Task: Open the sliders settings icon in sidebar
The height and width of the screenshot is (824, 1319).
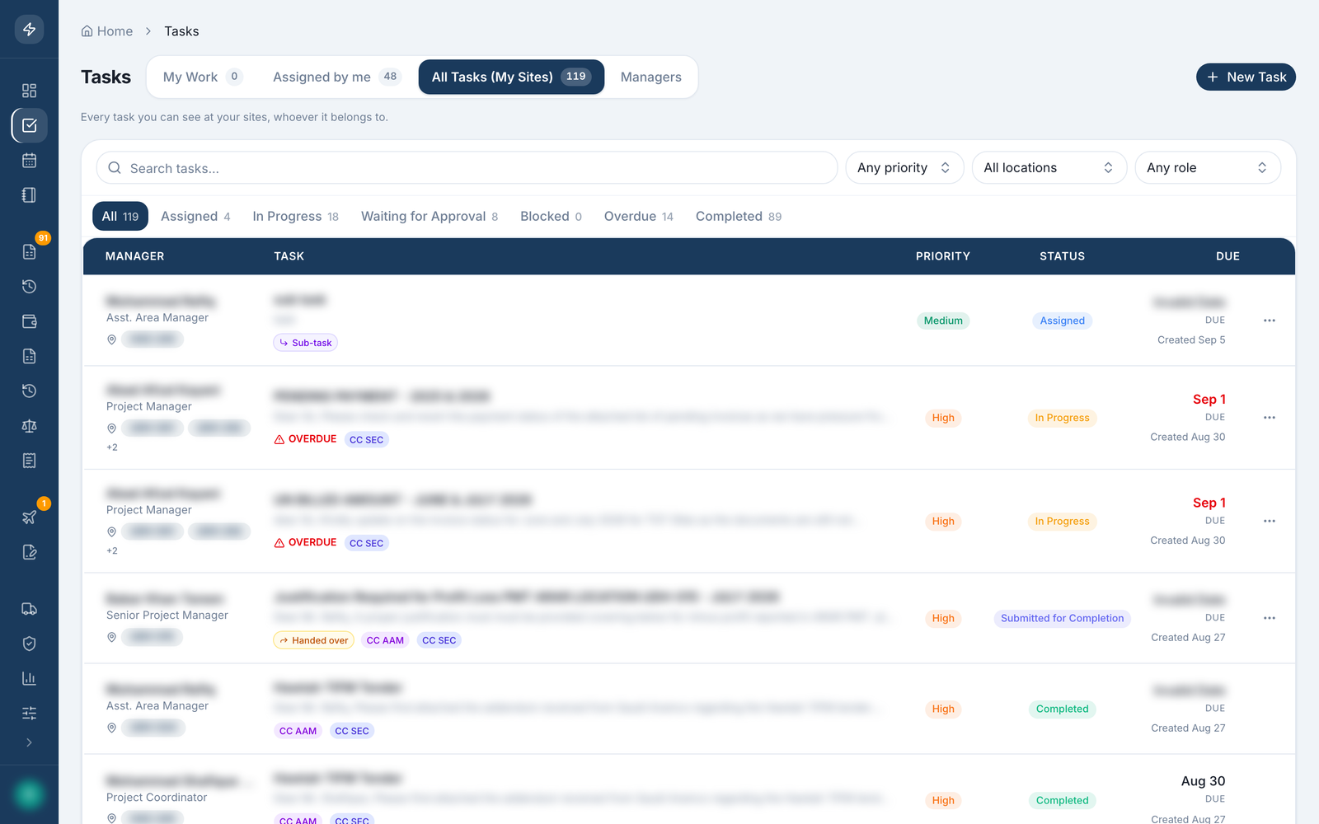Action: [x=29, y=713]
